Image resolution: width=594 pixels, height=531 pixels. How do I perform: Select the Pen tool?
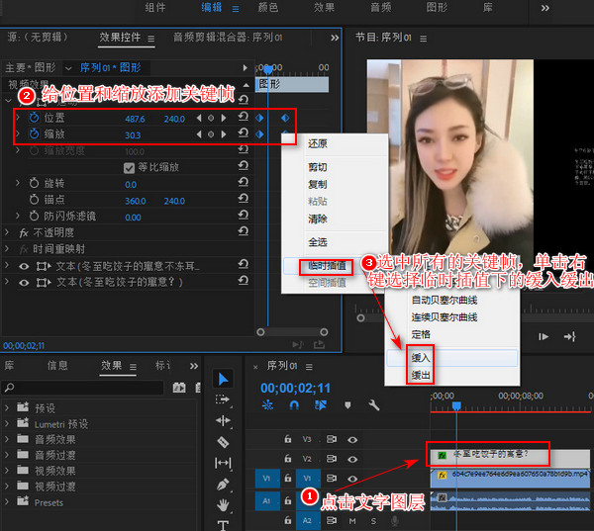(223, 485)
